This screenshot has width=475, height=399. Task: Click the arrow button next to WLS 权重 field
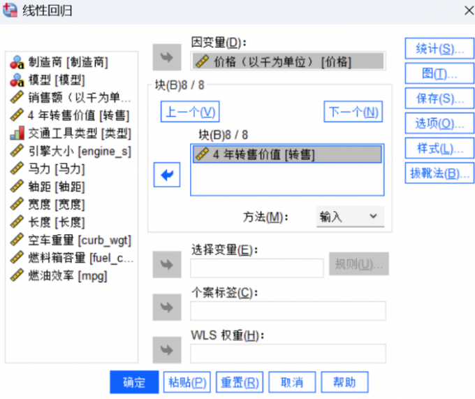coord(167,350)
